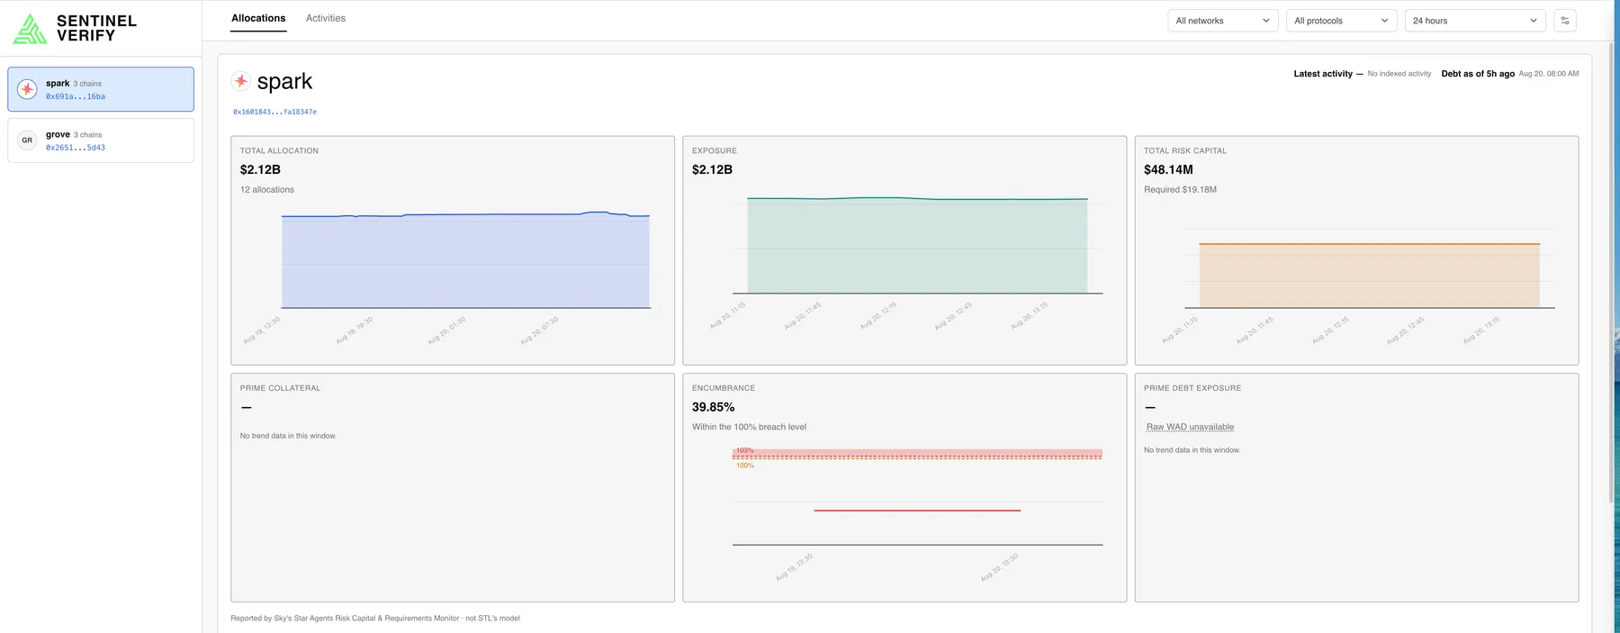Click the 'Required $19.18M' text

[x=1180, y=190]
